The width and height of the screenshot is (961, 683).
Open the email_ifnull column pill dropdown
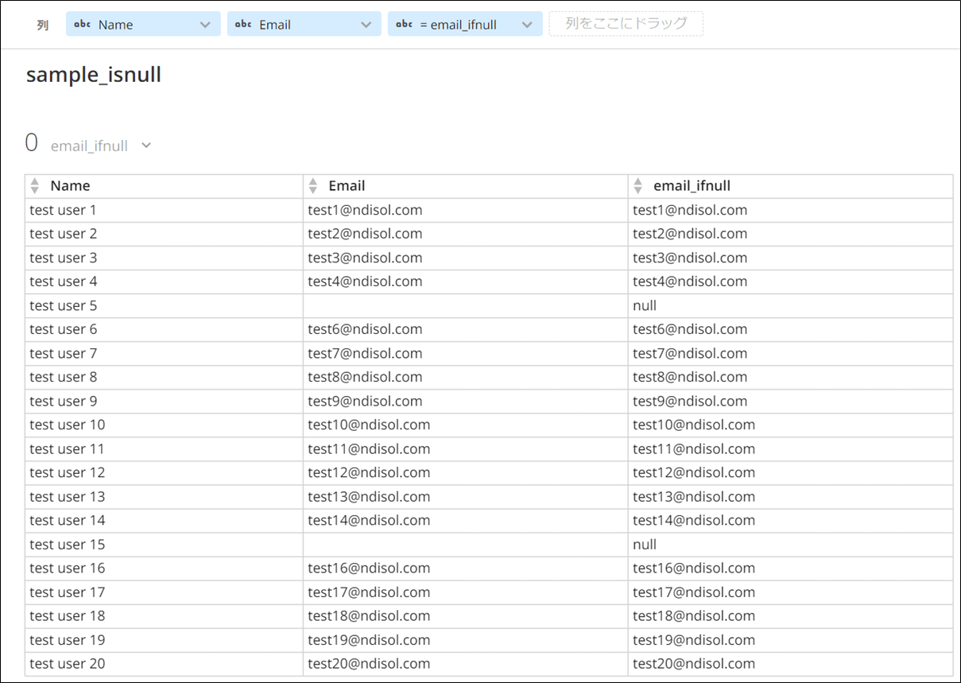pos(527,25)
